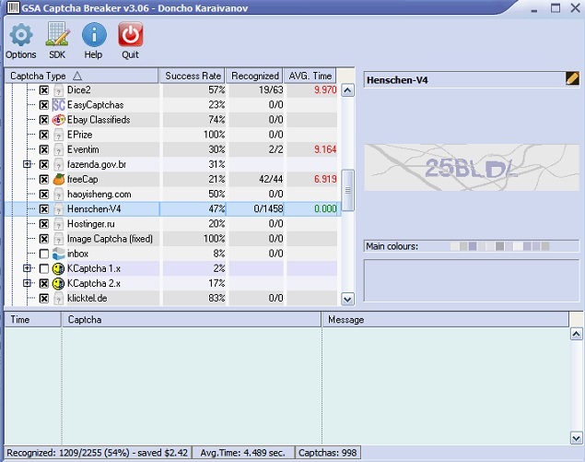The image size is (585, 462).
Task: Click the inbox tray icon
Action: (58, 254)
